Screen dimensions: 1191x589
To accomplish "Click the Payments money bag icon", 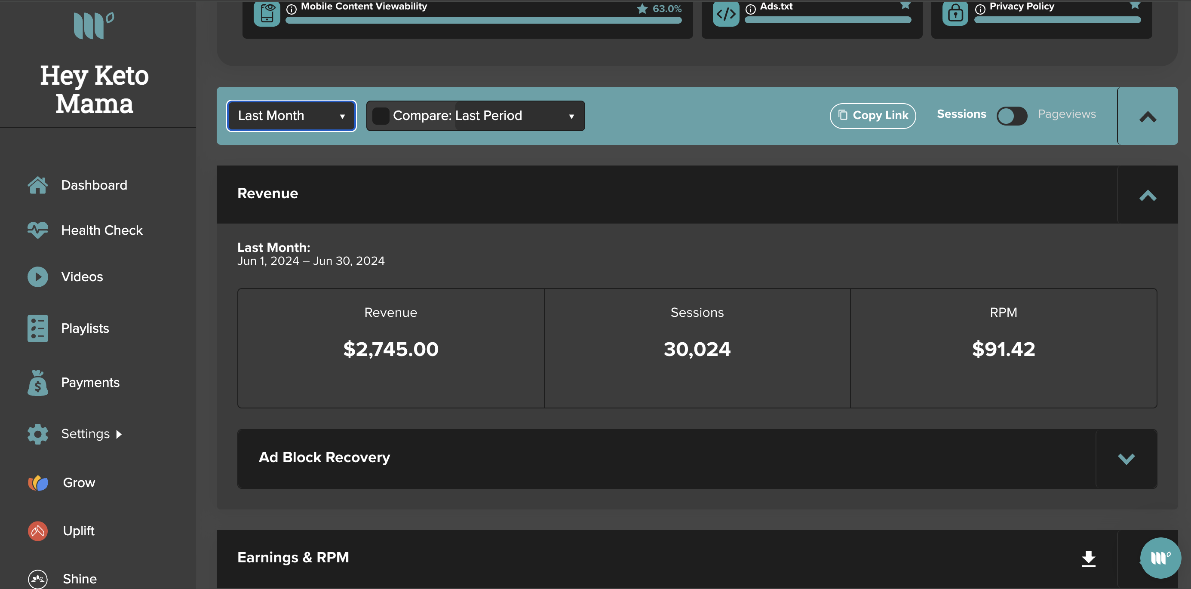I will click(37, 382).
